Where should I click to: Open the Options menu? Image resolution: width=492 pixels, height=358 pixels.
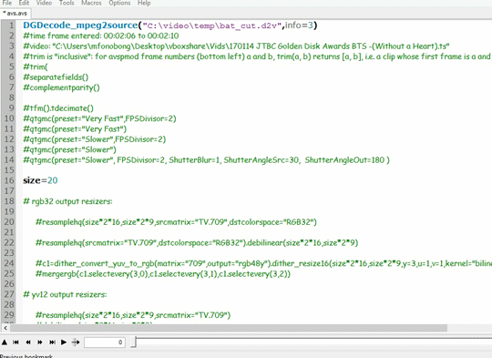point(119,3)
